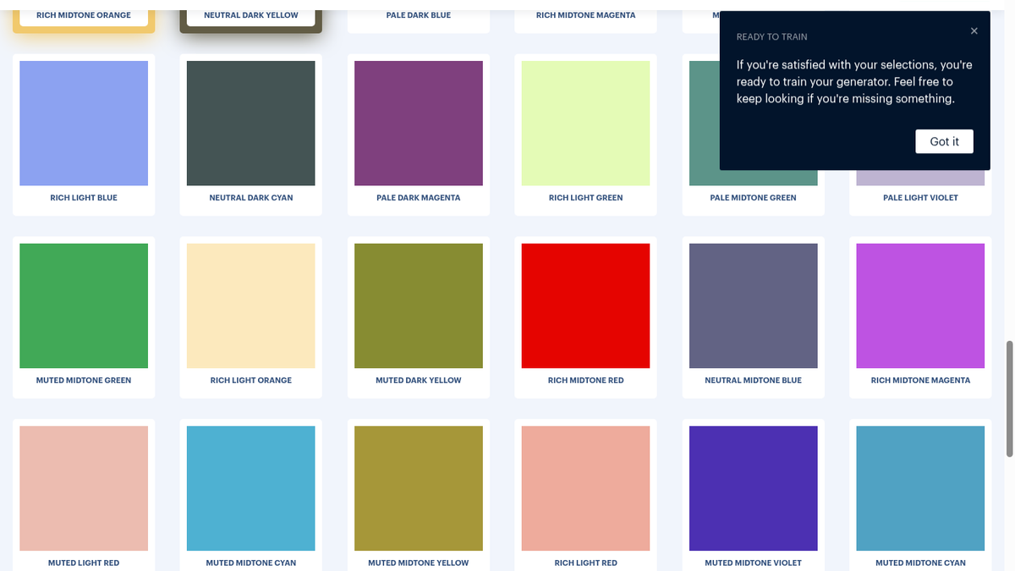Viewport: 1015px width, 571px height.
Task: Select the Rich Light Red color
Action: [x=586, y=495]
